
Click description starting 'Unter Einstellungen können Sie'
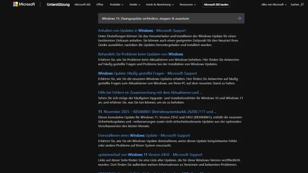coord(168,41)
